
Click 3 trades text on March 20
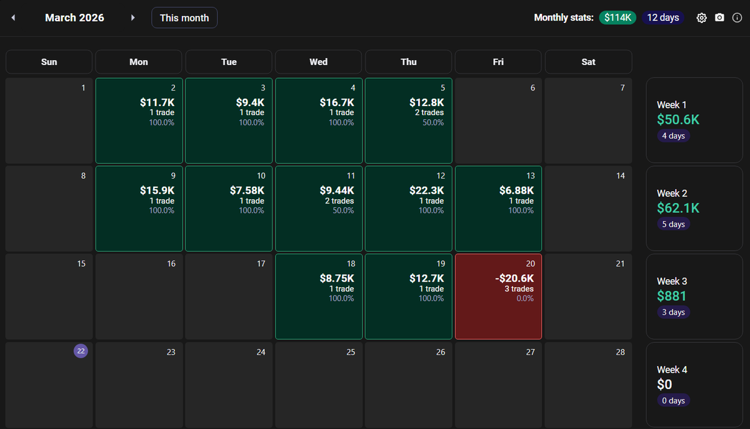519,289
